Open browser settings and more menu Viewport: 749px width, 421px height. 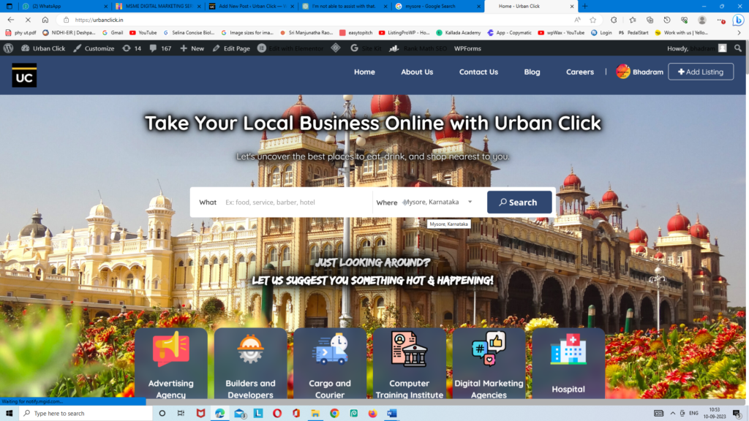tap(721, 20)
